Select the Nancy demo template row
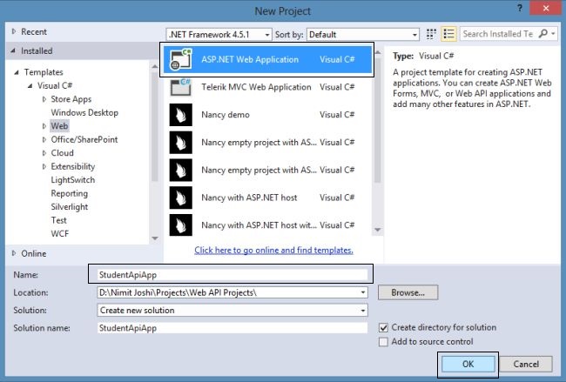The image size is (566, 382). [267, 115]
